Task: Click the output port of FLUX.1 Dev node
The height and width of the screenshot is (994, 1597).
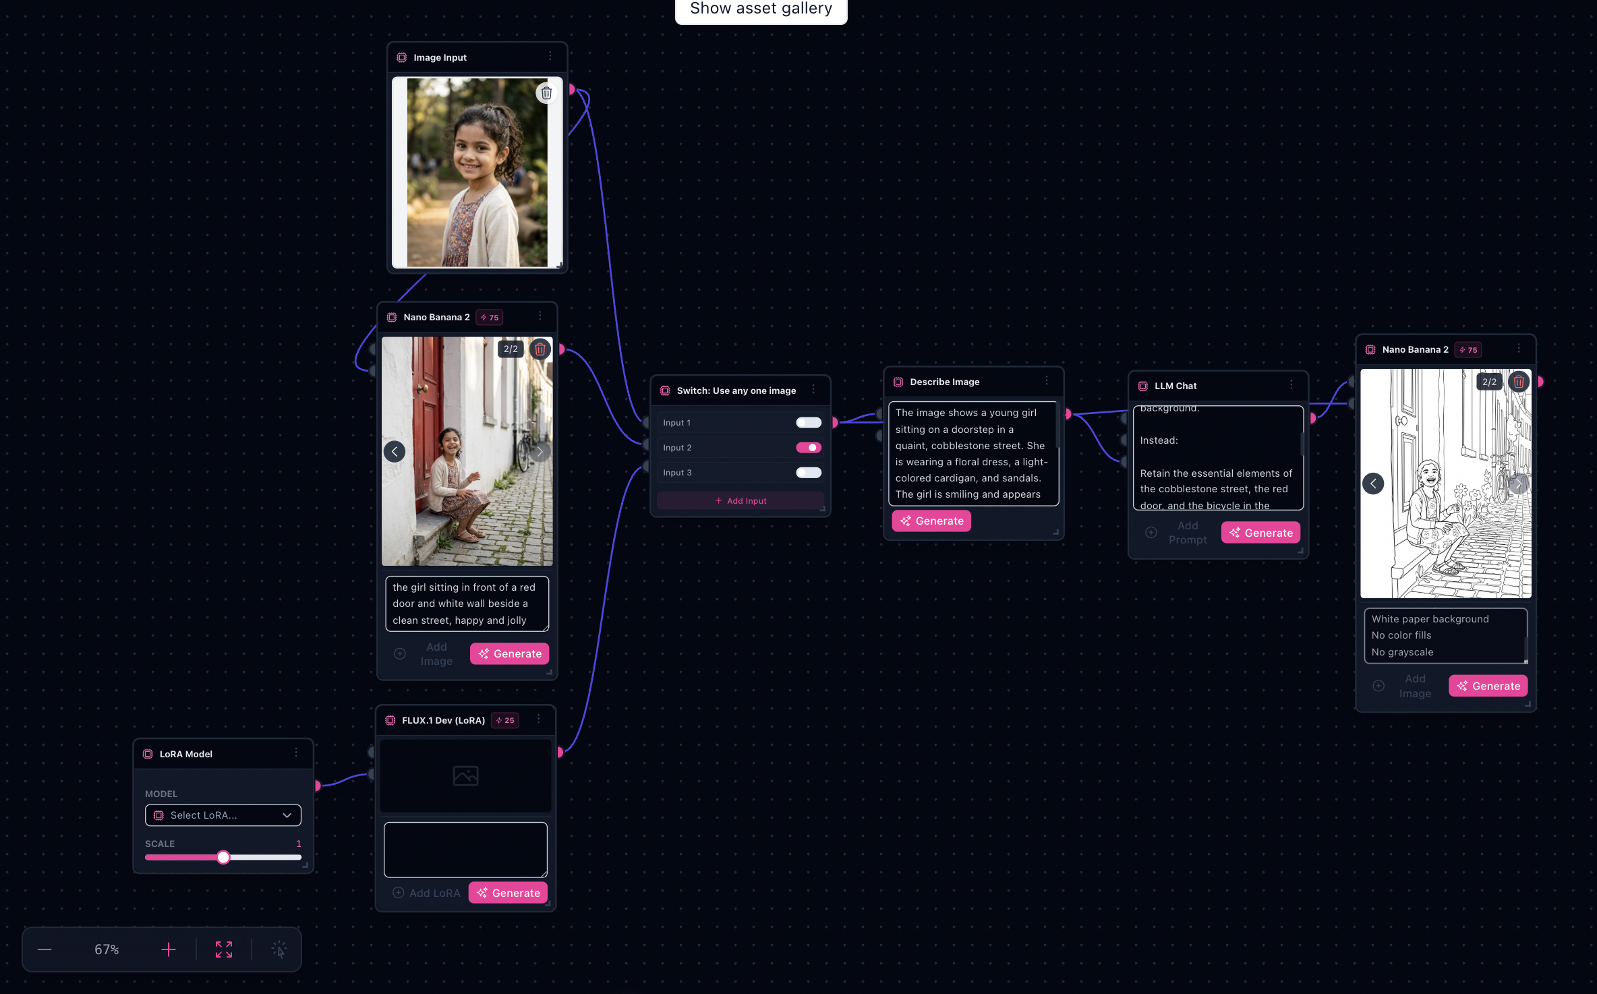Action: (x=560, y=752)
